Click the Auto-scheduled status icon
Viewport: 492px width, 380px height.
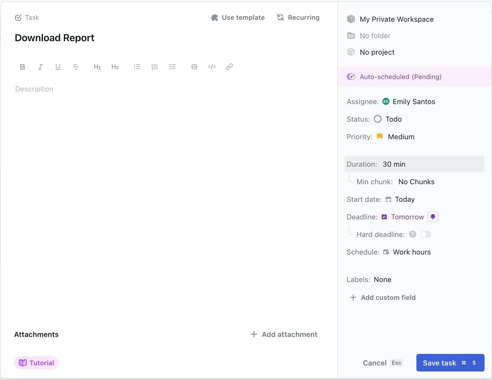351,77
